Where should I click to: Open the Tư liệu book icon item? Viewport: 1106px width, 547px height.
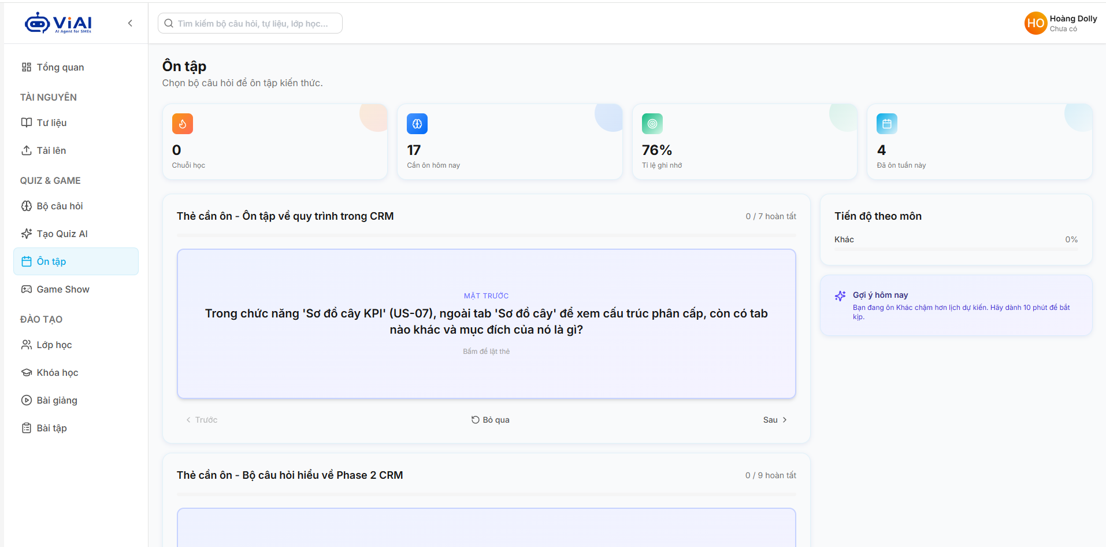[27, 123]
